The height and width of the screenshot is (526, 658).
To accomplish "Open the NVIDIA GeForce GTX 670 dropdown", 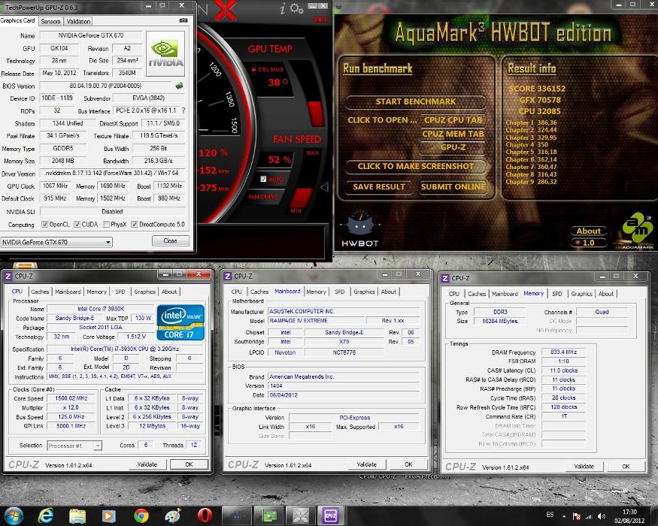I will pos(56,242).
